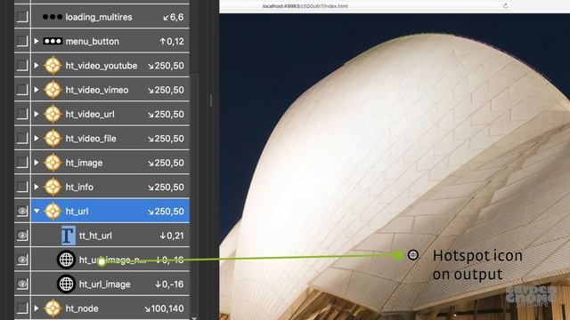This screenshot has width=570, height=320.
Task: Select the ht_video_youtube hotspot icon
Action: click(x=53, y=66)
